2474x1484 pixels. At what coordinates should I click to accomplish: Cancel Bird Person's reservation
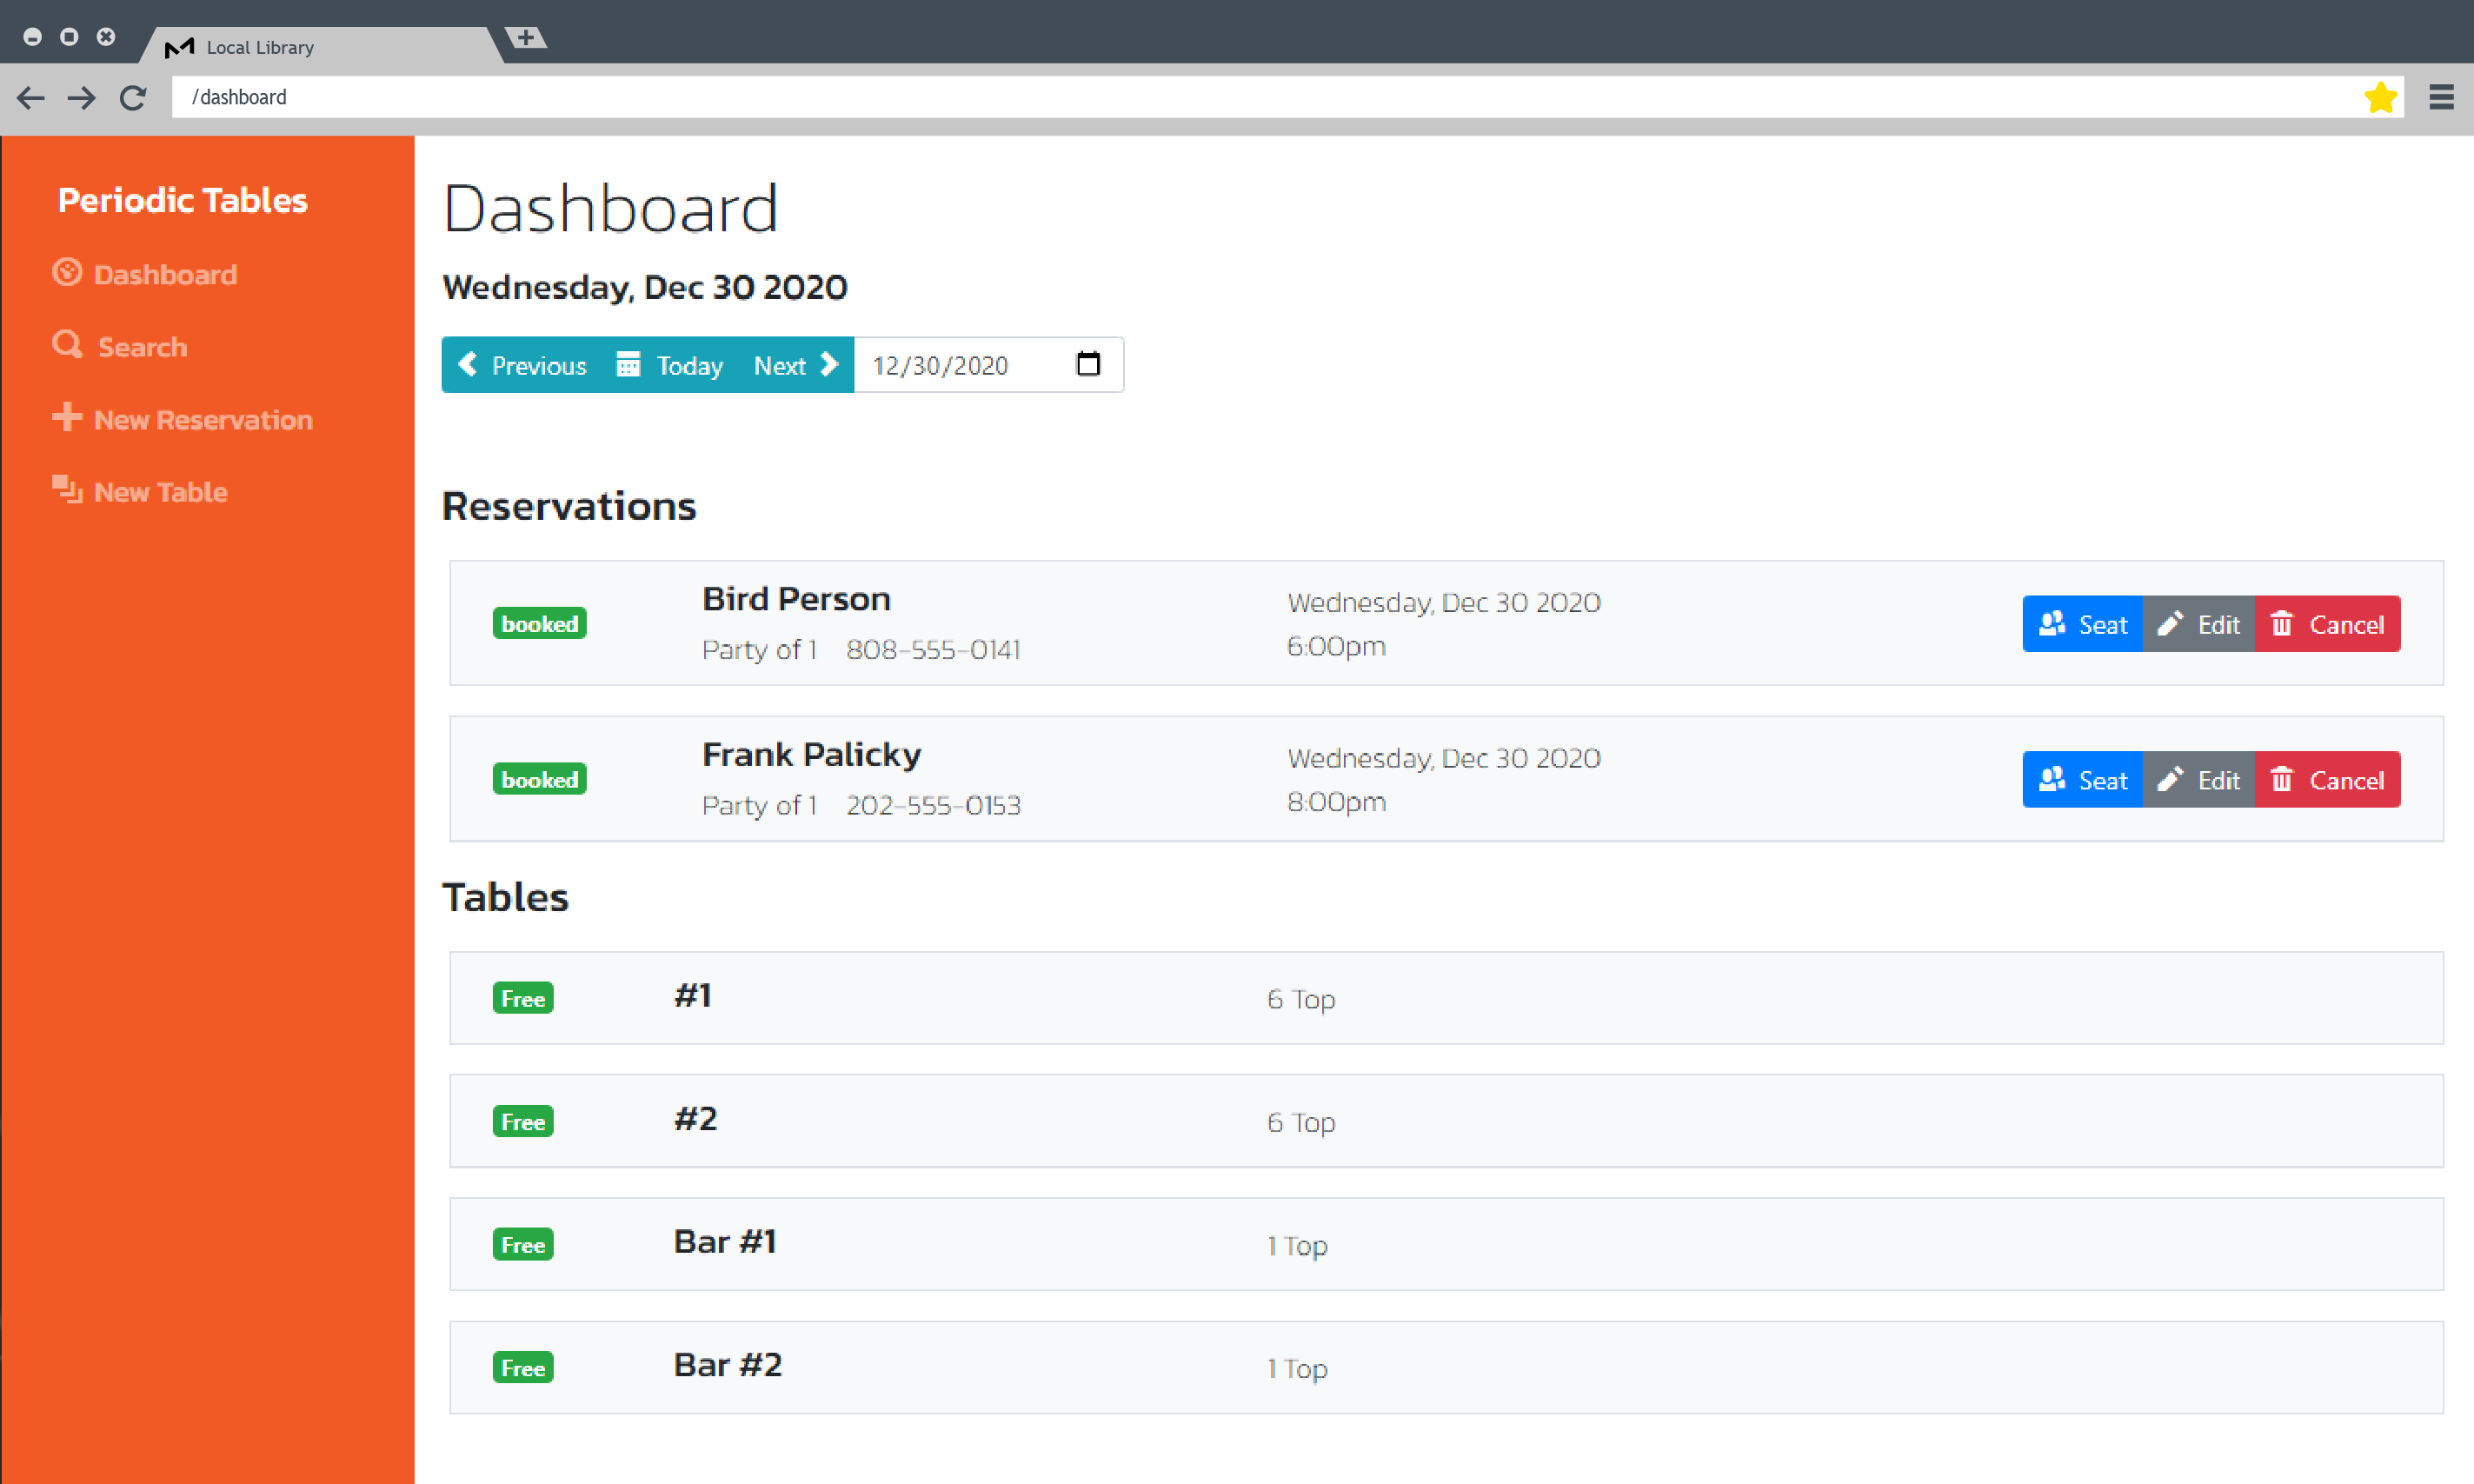tap(2326, 624)
